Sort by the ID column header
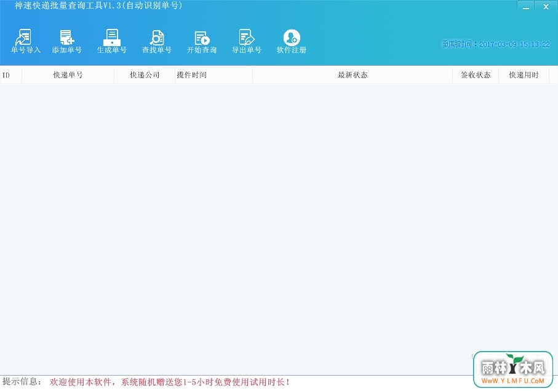The height and width of the screenshot is (391, 558). [11, 75]
